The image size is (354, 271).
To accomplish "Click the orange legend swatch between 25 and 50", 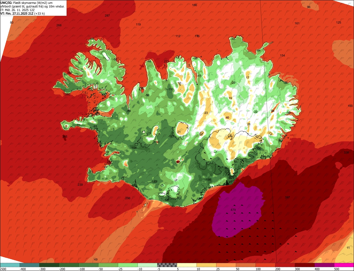I will coord(226,265).
